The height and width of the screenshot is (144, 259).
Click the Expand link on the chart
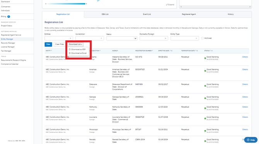click(x=170, y=5)
